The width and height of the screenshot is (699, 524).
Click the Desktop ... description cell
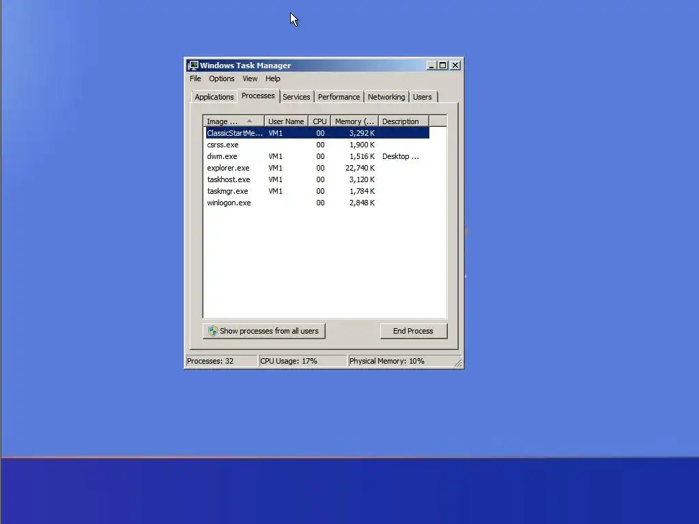pyautogui.click(x=400, y=156)
